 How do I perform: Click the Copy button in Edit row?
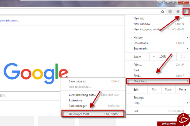click(x=168, y=89)
